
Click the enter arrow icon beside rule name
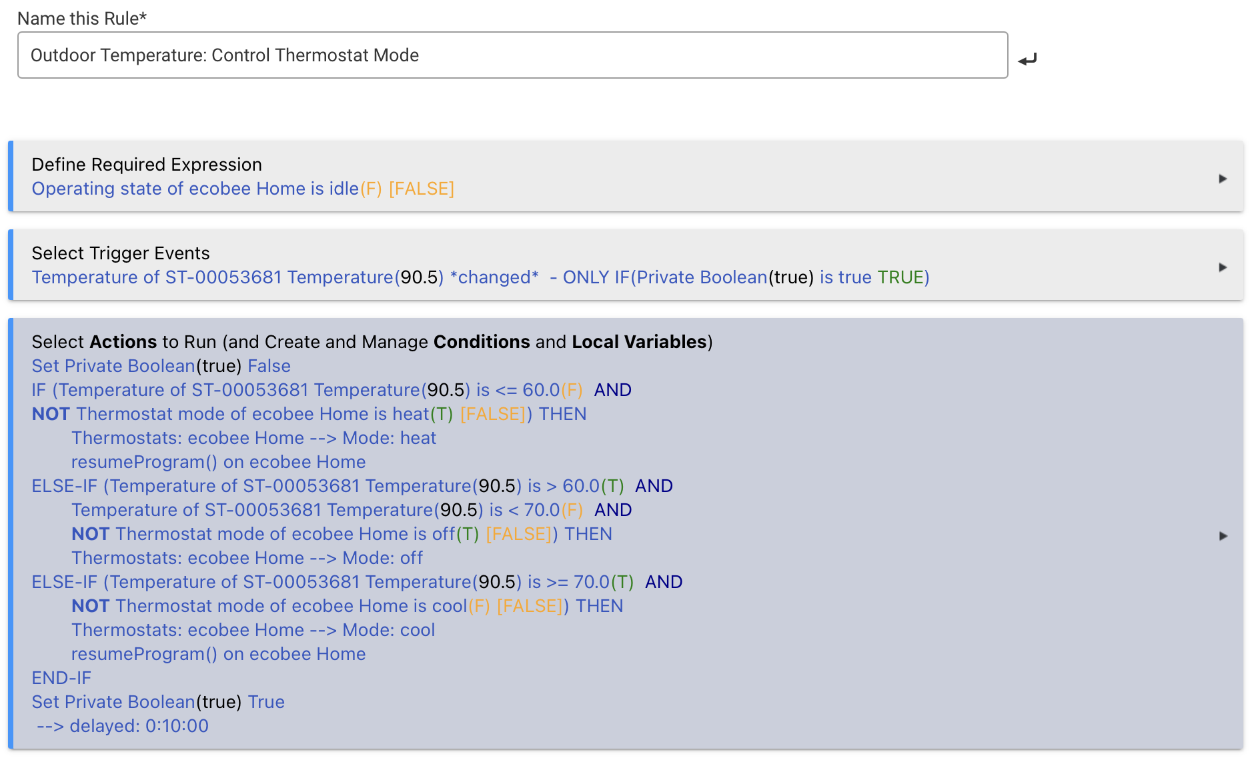1027,59
